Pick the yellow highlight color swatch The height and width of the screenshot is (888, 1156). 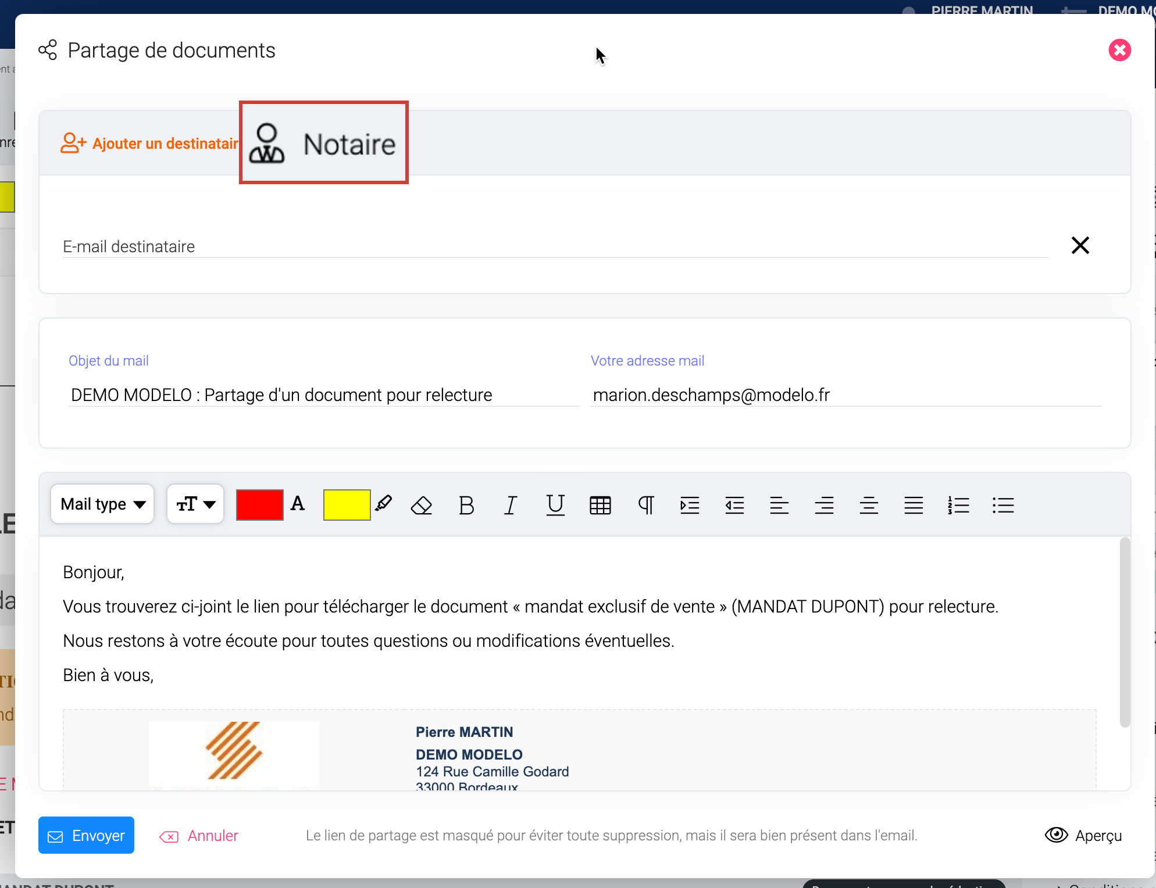click(x=347, y=504)
